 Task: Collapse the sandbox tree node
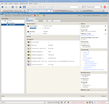coord(3,21)
